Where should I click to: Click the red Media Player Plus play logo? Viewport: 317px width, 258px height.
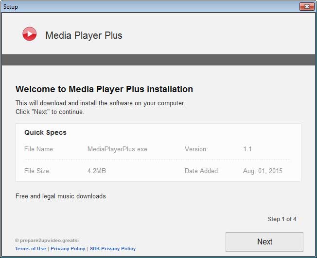point(29,34)
